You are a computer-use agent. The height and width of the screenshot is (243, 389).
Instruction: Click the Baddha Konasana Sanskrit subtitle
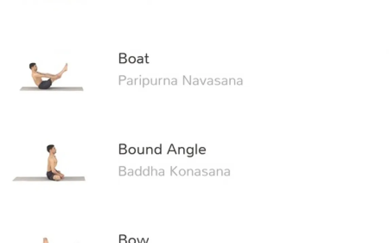click(x=174, y=171)
